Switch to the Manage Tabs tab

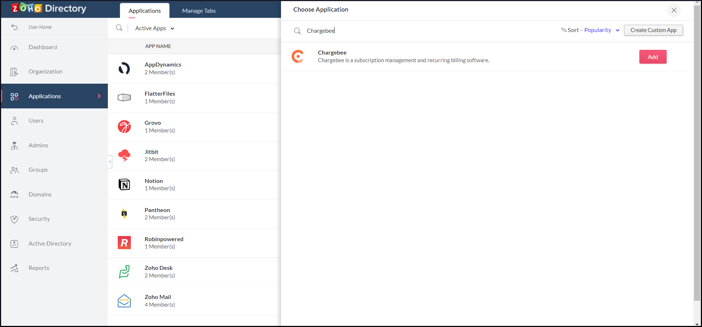[x=199, y=11]
